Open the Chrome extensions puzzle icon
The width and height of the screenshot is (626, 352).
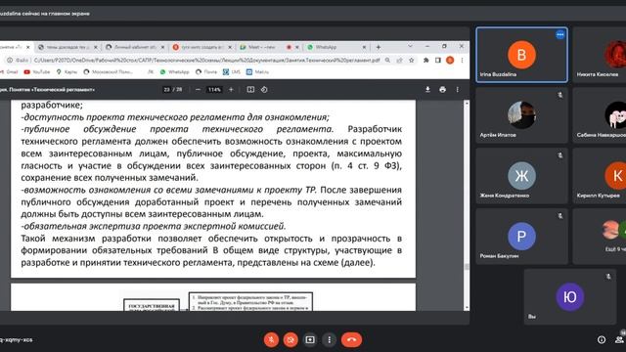pos(426,61)
